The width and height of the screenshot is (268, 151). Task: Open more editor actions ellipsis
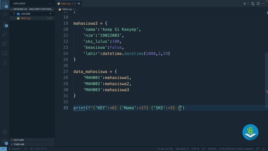263,4
